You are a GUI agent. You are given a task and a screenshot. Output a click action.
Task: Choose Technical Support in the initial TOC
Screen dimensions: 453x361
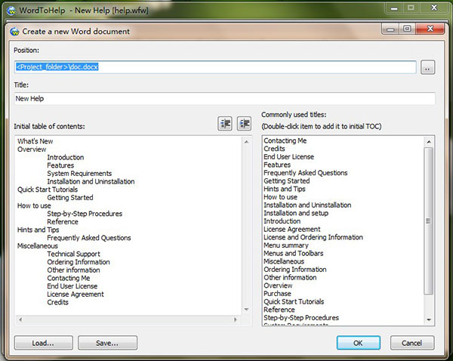tap(73, 254)
